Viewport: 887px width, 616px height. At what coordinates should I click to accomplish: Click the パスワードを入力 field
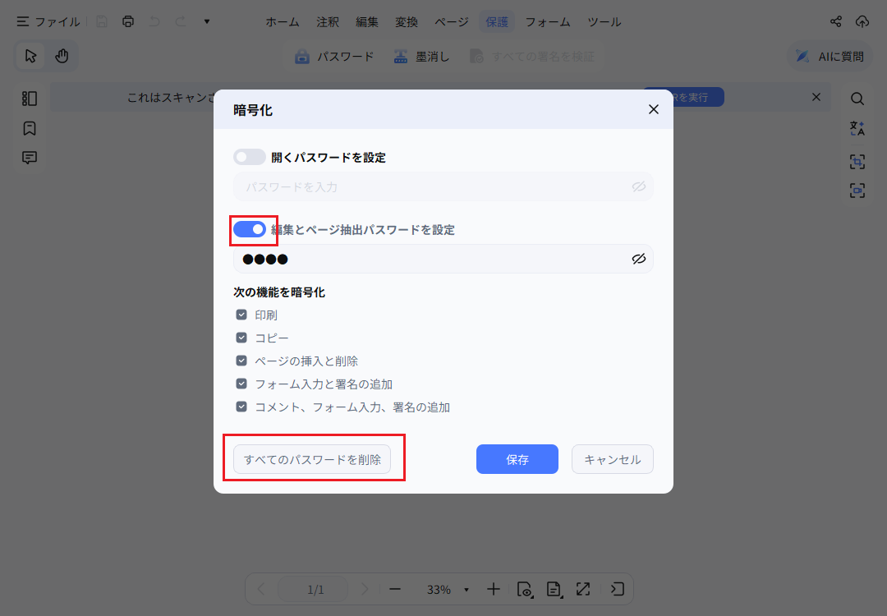pyautogui.click(x=443, y=186)
